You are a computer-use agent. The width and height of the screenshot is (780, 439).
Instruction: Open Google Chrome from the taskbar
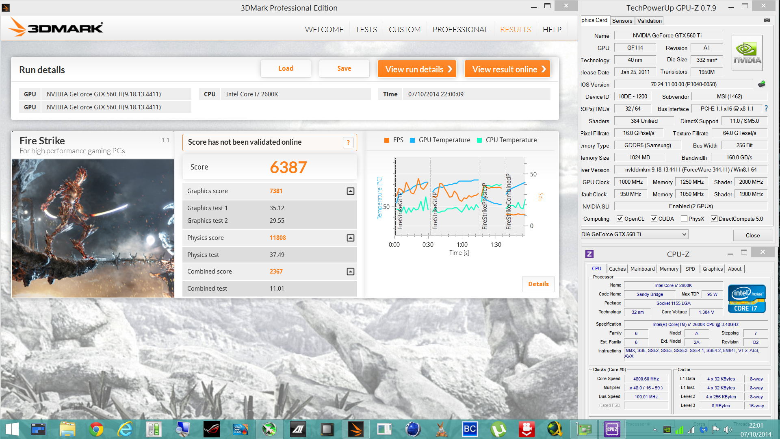(96, 429)
